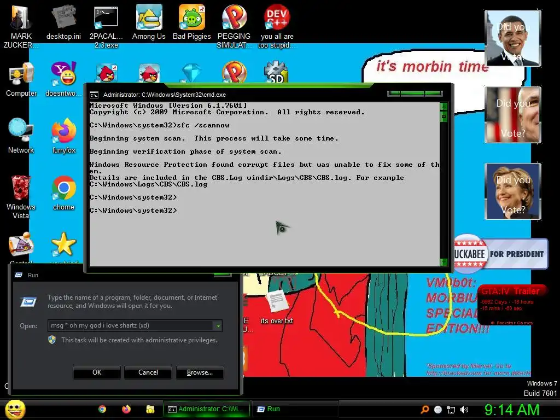The height and width of the screenshot is (420, 560).
Task: Expand the Open field dropdown arrow
Action: [x=218, y=325]
